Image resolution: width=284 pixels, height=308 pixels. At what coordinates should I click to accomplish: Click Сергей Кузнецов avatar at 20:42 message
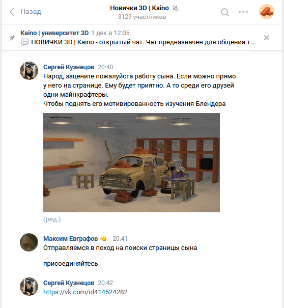pos(29,287)
